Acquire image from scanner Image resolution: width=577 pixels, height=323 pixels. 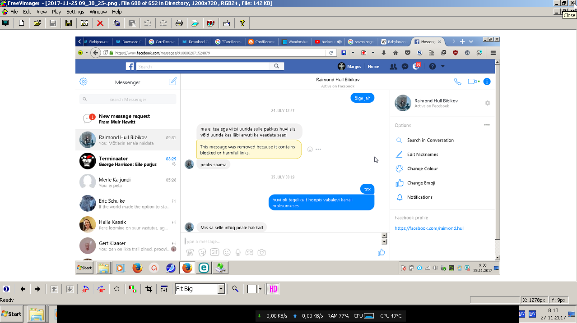click(195, 23)
